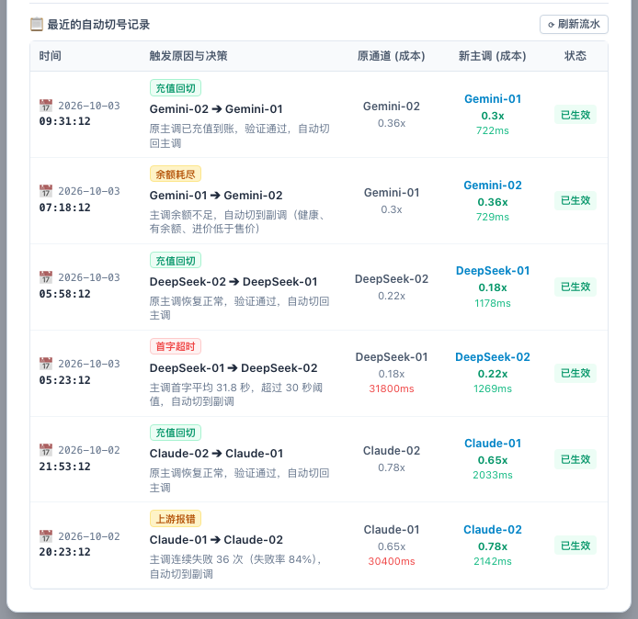Screen dimensions: 638x619
Task: Click 已生效 status in the 07:18:12 row
Action: coord(575,200)
